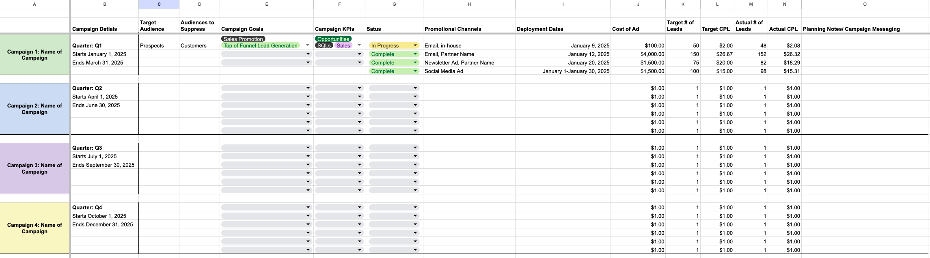Select column J header

[x=638, y=4]
